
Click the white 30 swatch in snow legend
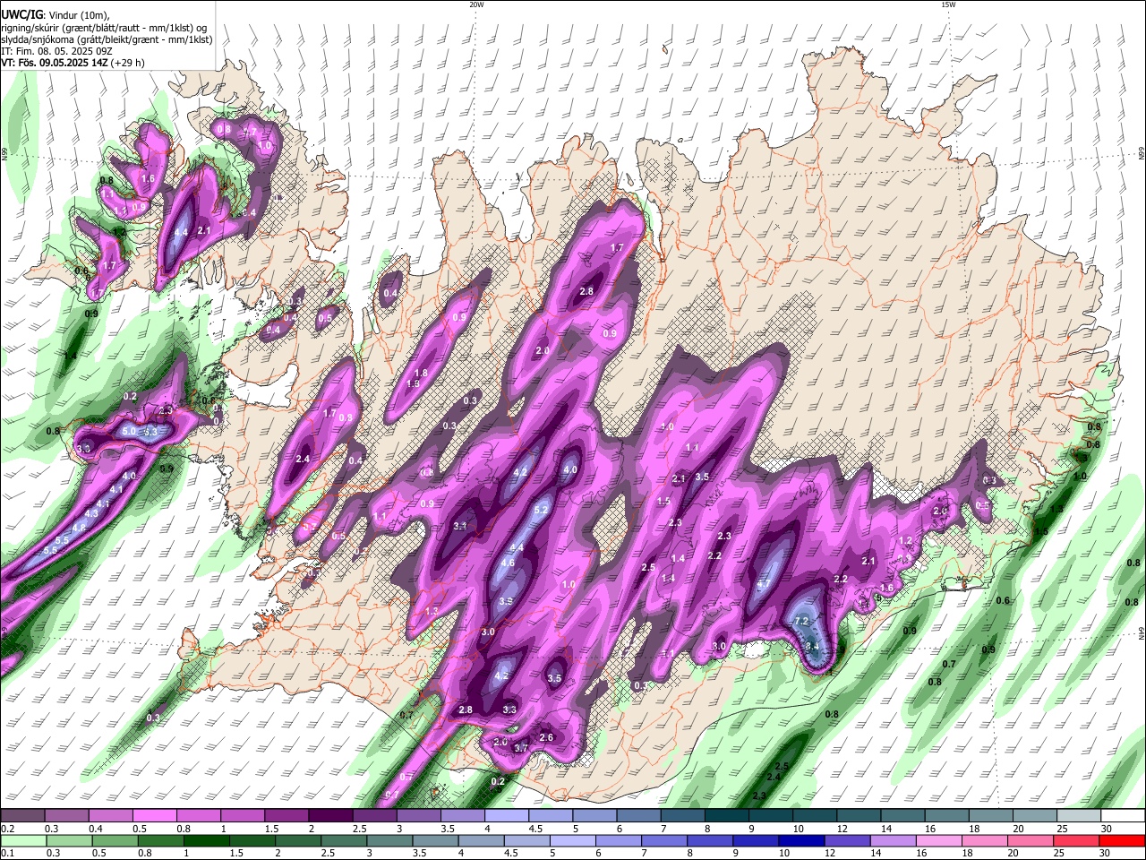(1122, 816)
